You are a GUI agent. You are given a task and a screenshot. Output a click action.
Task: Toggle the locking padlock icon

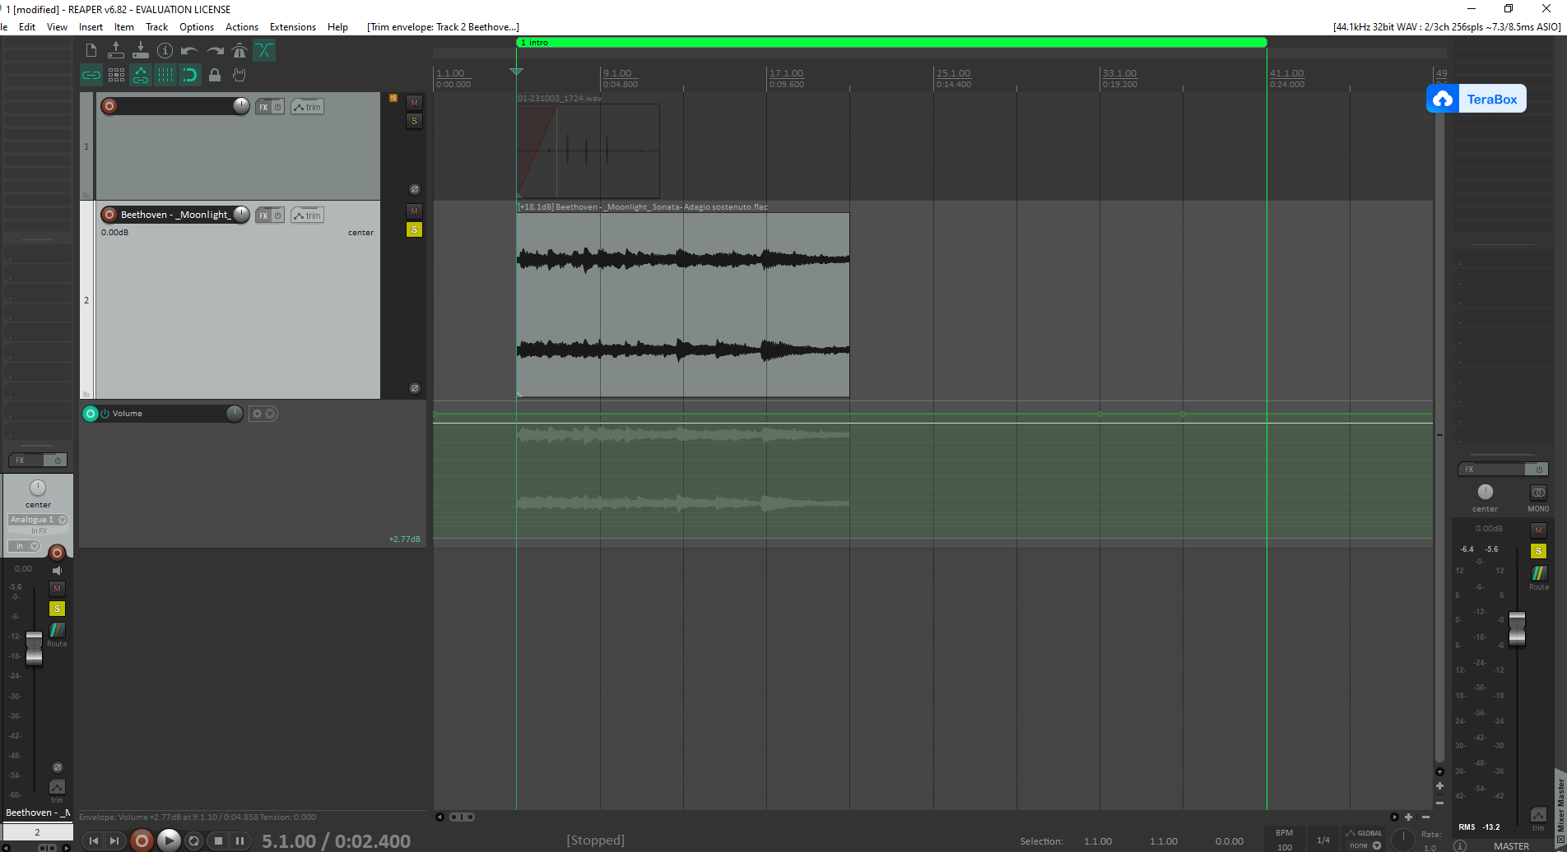[x=215, y=76]
